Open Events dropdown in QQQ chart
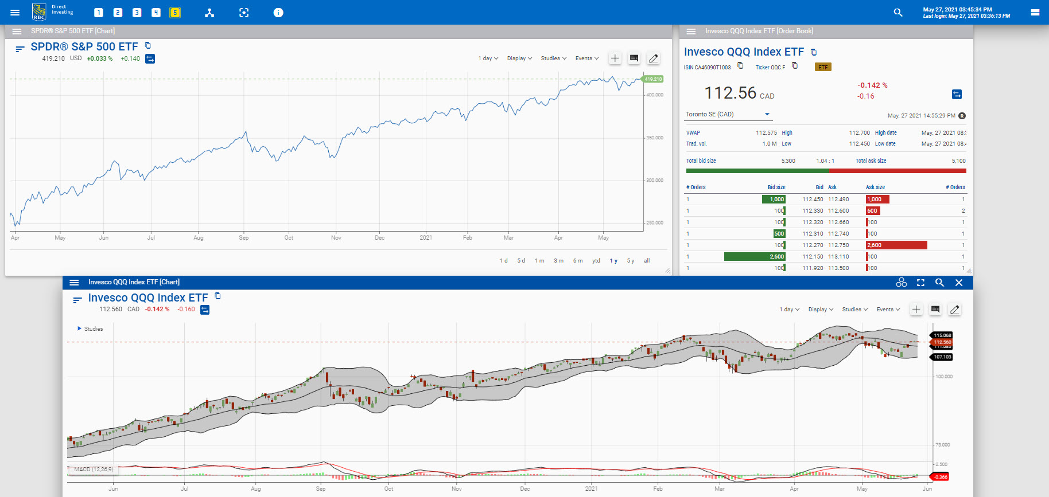 coord(888,310)
